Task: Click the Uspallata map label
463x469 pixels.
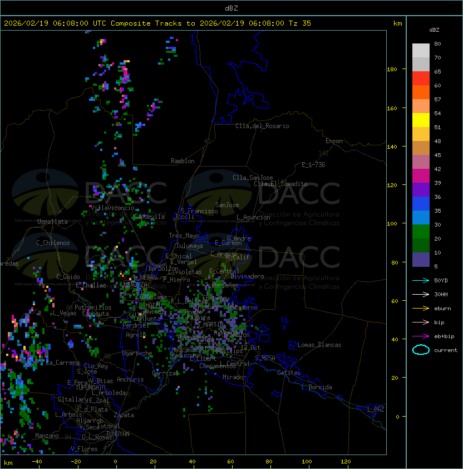Action: pos(53,222)
